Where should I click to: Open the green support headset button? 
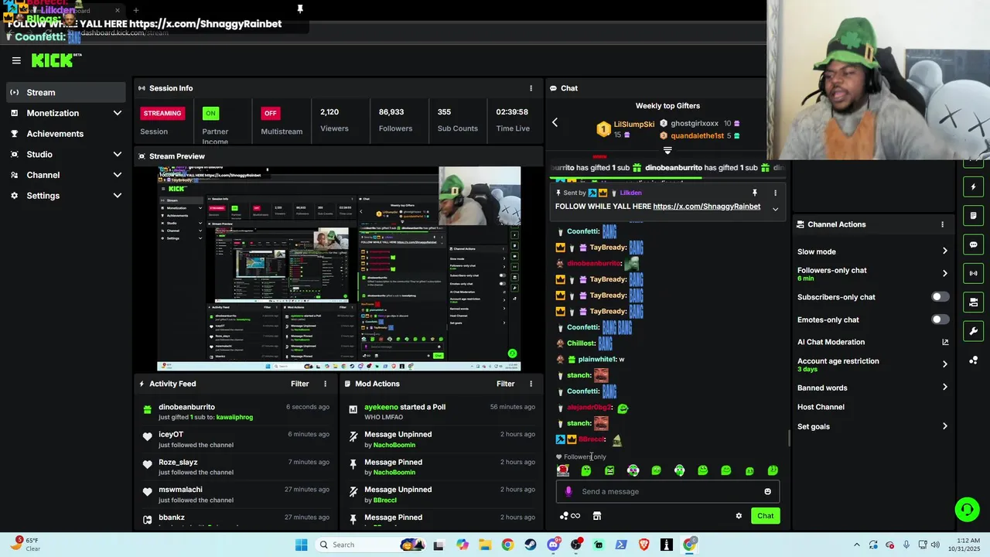pyautogui.click(x=967, y=509)
